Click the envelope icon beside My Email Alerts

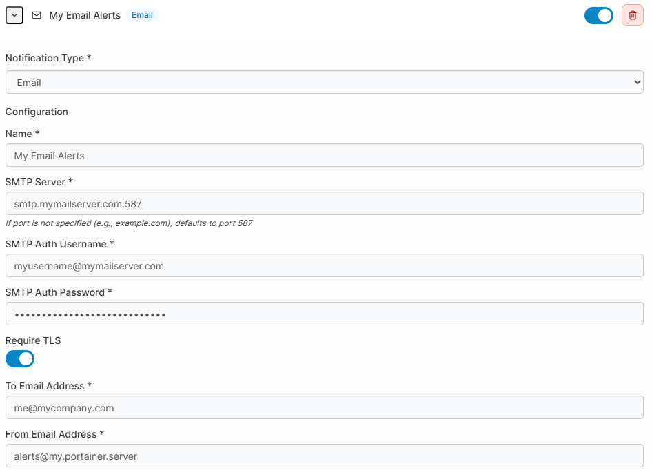pyautogui.click(x=37, y=15)
